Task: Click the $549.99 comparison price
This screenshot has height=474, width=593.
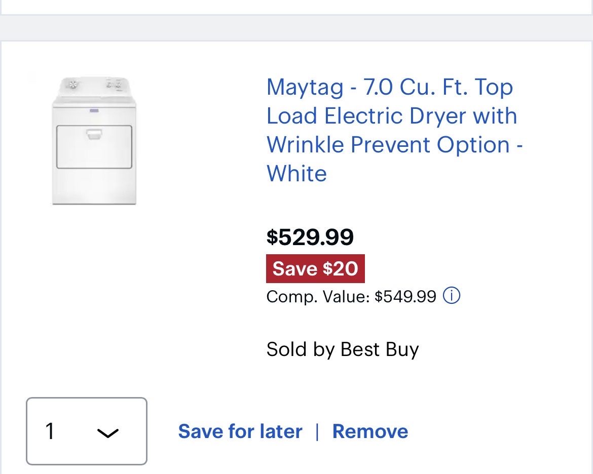Action: click(x=405, y=296)
